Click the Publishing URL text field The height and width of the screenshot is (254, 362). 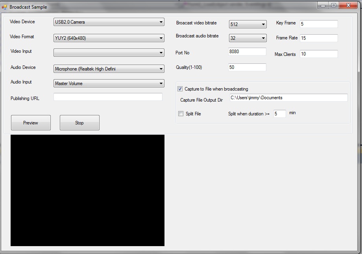tap(108, 97)
